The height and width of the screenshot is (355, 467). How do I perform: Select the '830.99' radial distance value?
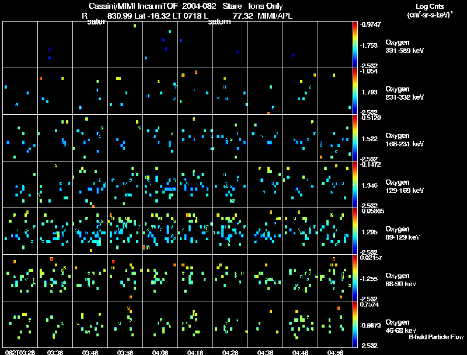tap(120, 16)
